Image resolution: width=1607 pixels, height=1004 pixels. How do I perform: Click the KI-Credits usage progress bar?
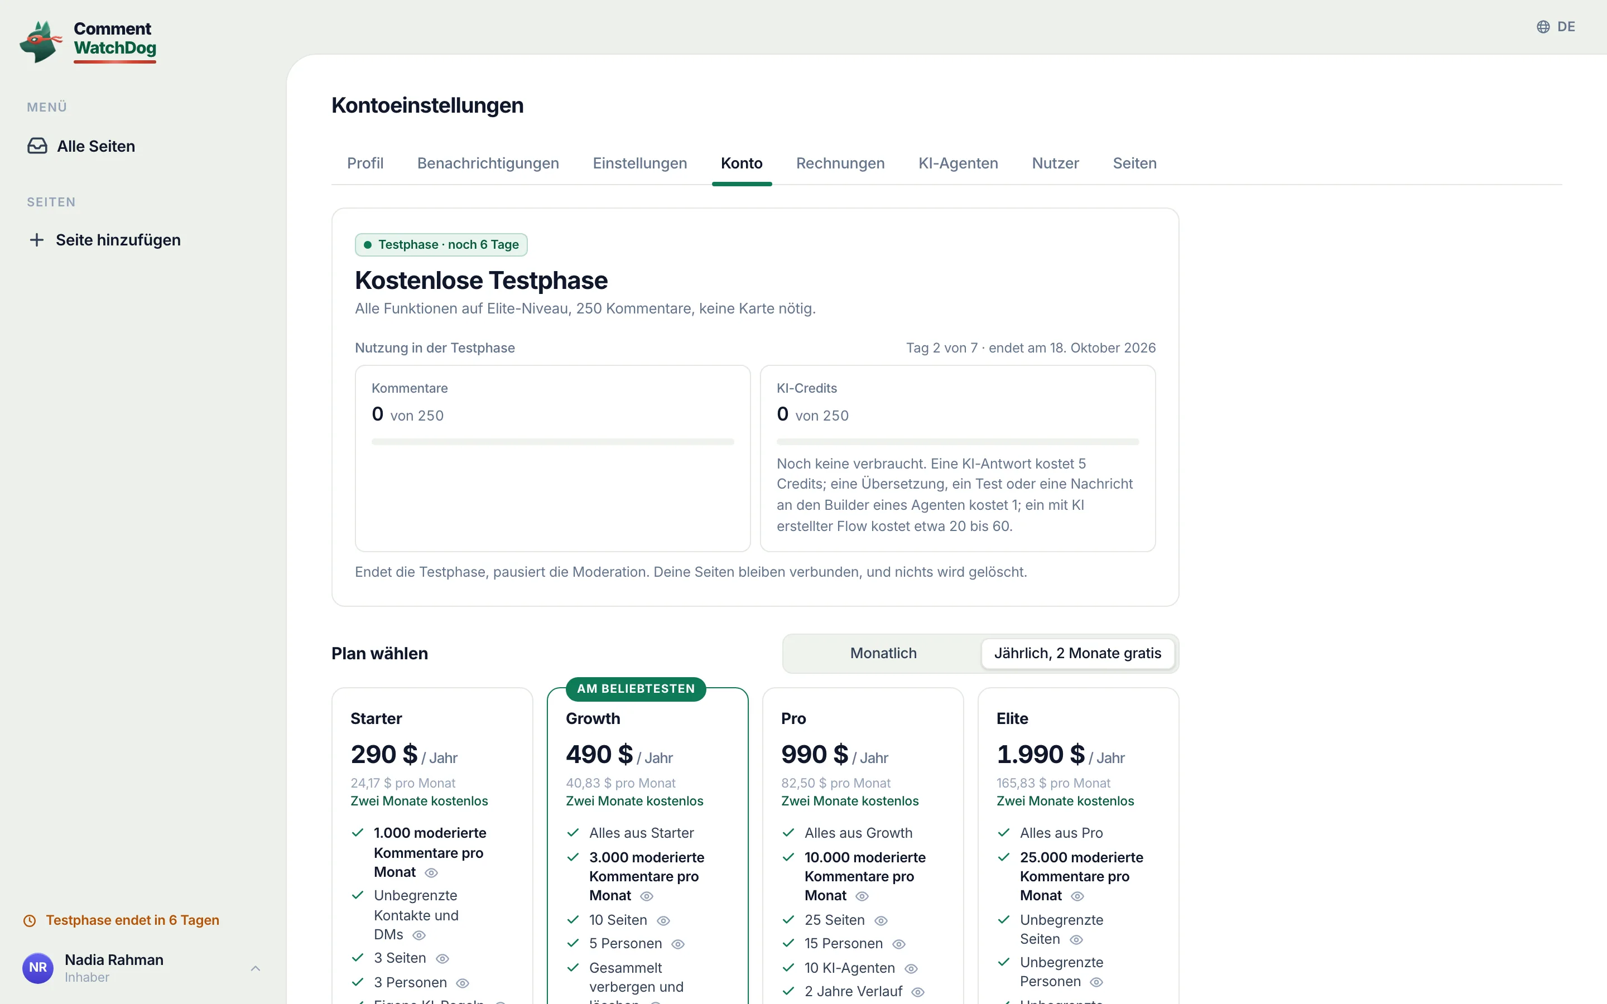point(958,442)
